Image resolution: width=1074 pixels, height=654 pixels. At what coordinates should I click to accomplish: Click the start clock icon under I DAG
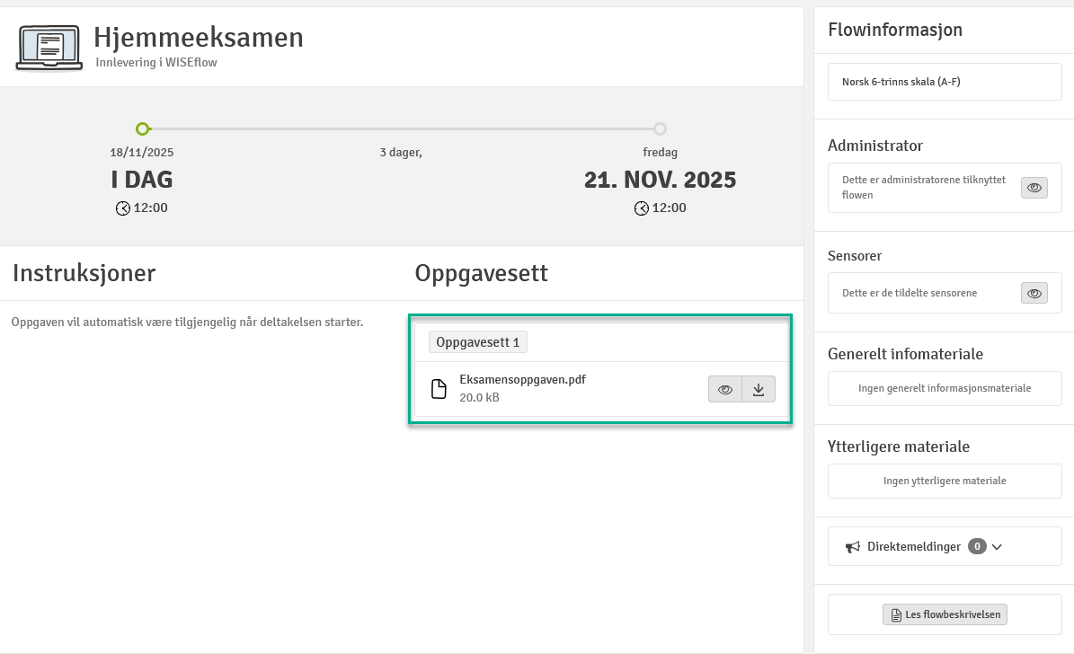click(122, 208)
